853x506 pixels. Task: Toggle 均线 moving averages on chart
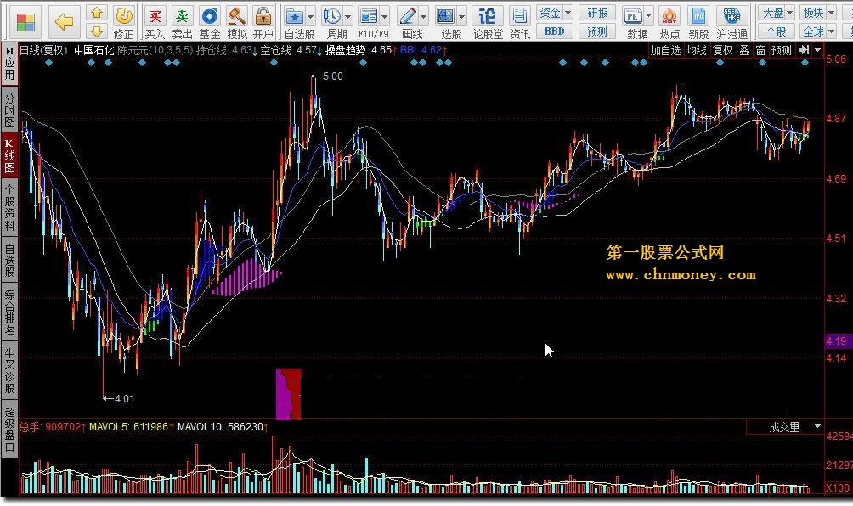pos(696,51)
